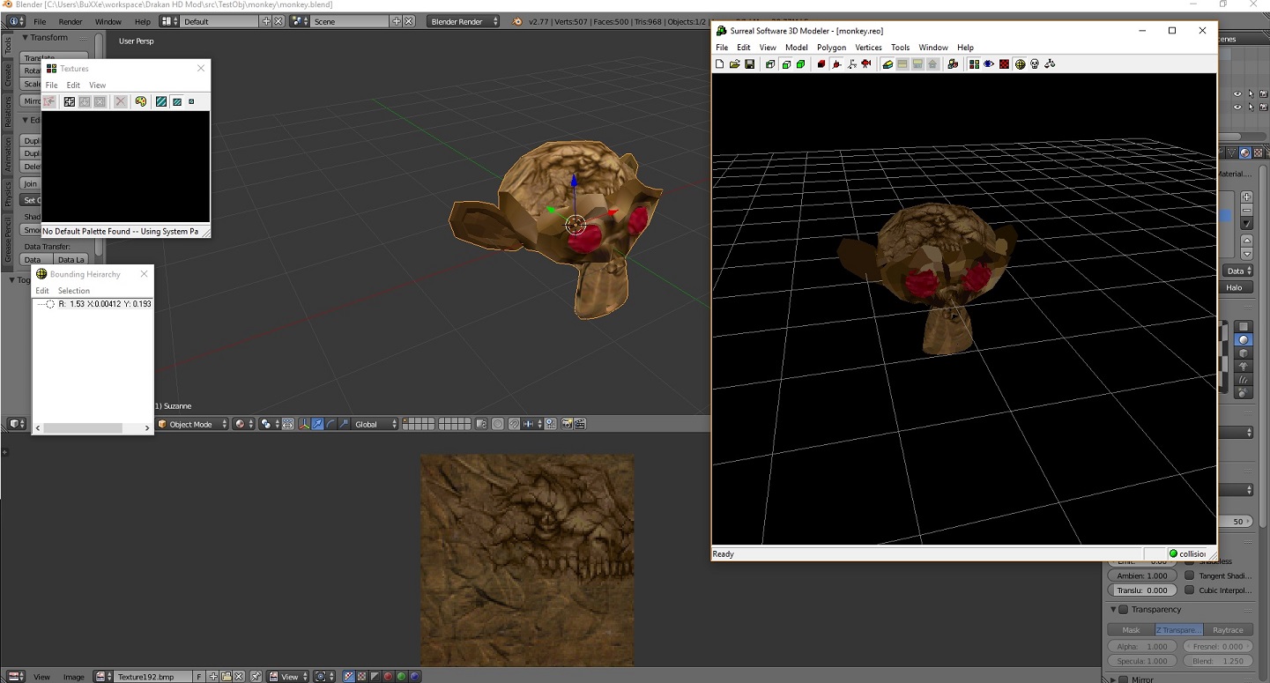Click the red checkerboard texture icon
Screen dimensions: 1270x683
(1004, 64)
